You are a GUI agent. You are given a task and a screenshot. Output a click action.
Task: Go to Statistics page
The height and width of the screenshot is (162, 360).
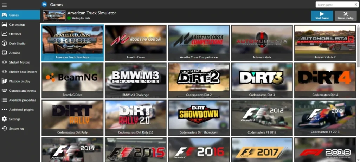(x=15, y=34)
